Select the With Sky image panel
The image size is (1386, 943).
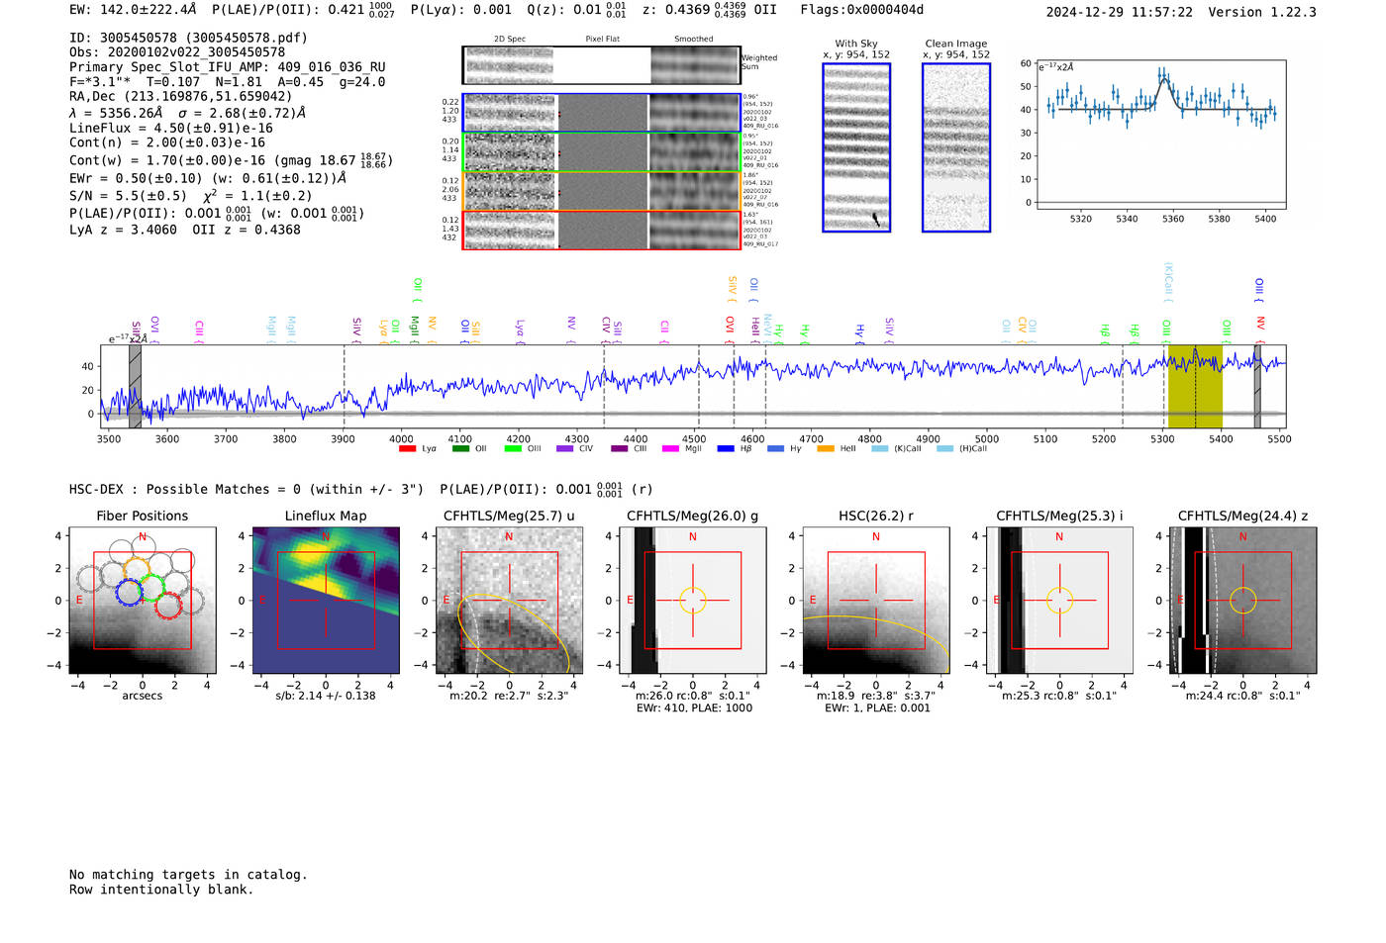click(856, 147)
